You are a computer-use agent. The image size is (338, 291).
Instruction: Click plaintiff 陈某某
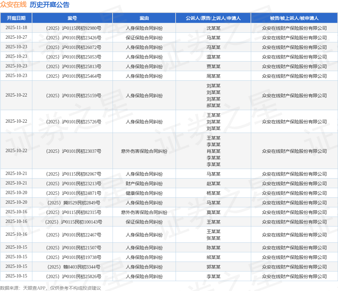pos(214,248)
